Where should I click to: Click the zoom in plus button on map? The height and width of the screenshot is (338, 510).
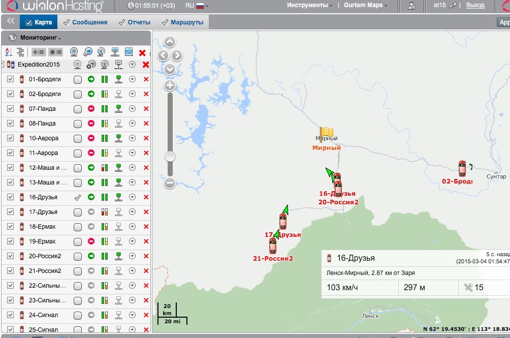170,85
